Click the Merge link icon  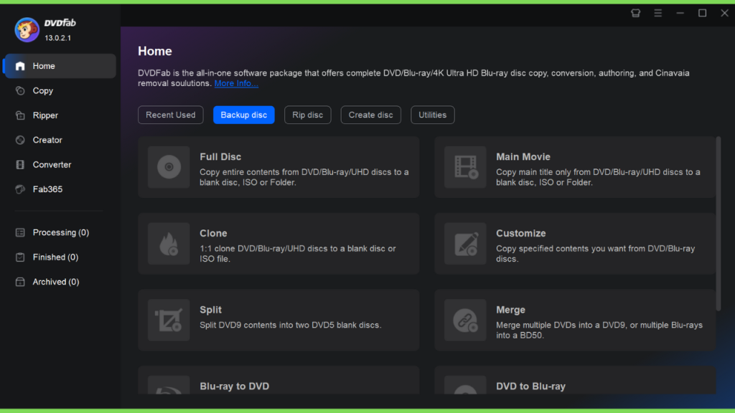coord(465,320)
